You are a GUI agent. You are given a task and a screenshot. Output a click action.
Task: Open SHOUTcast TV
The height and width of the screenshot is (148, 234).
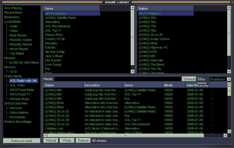20,94
